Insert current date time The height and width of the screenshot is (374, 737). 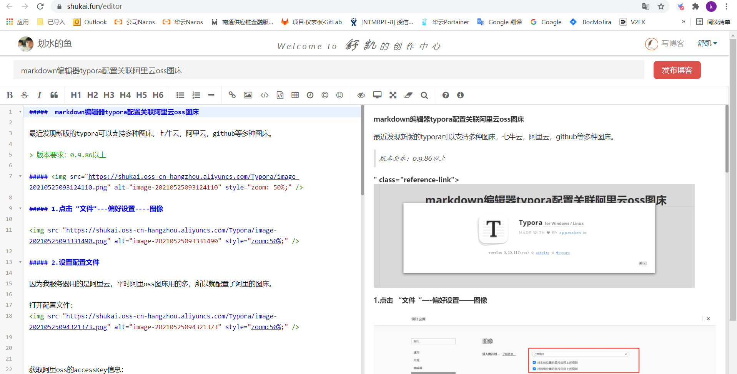tap(310, 95)
